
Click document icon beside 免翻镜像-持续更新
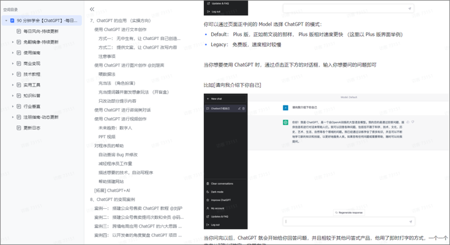19,42
